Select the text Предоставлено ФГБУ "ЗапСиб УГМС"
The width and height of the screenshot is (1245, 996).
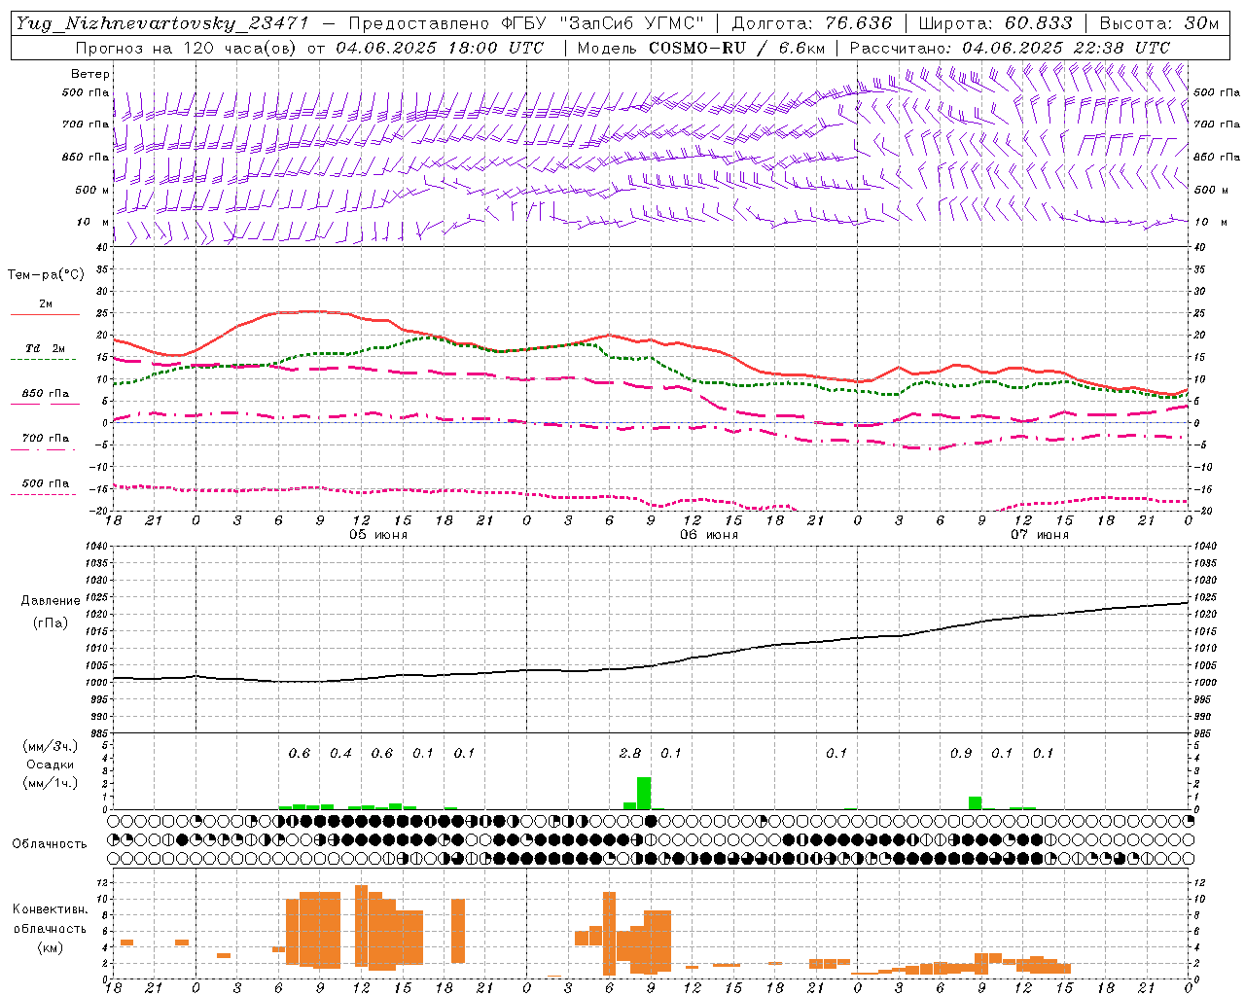pos(526,23)
